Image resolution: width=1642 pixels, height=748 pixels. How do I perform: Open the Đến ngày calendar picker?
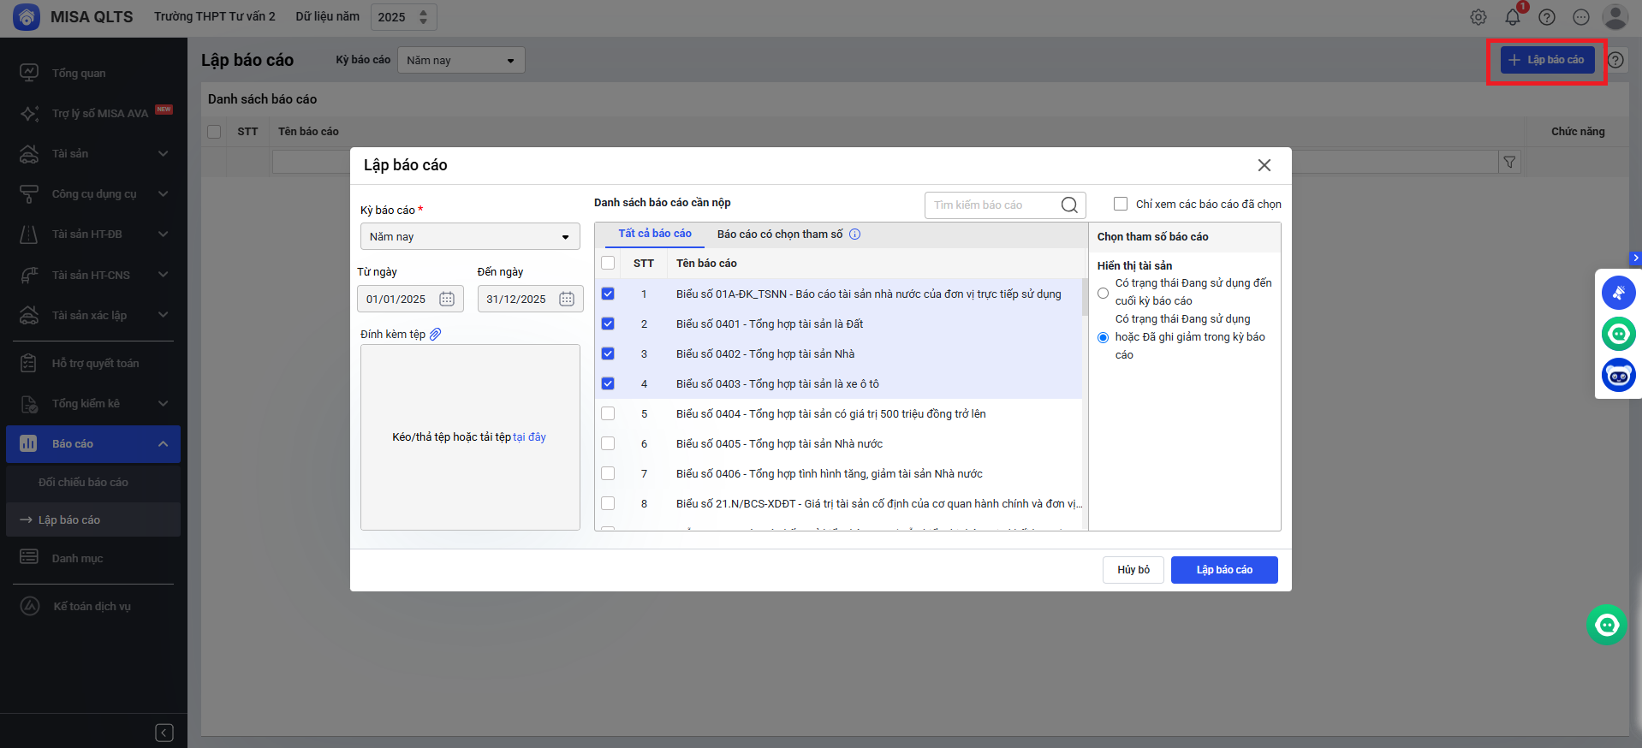point(567,299)
